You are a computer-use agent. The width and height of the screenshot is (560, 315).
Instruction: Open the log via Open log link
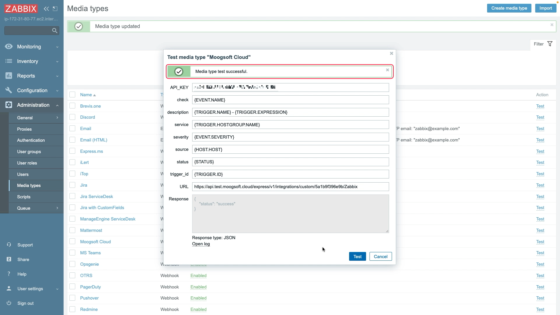pyautogui.click(x=201, y=244)
